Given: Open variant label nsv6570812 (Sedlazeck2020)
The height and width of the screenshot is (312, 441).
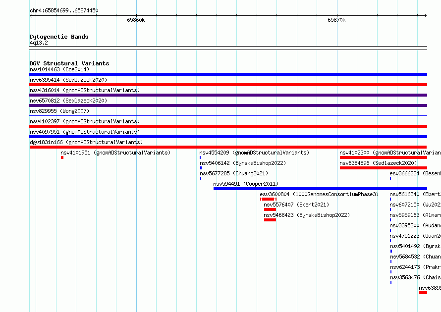Looking at the screenshot, I should (x=68, y=101).
